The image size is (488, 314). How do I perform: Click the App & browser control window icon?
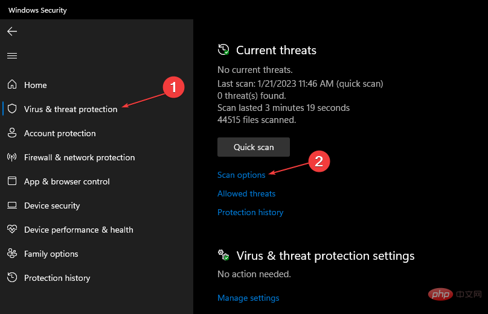tap(12, 181)
